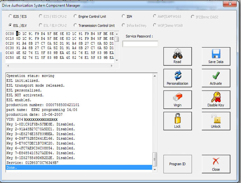Click the Activate green checkmark icon
Screen dimensions: 241x183
pos(216,76)
